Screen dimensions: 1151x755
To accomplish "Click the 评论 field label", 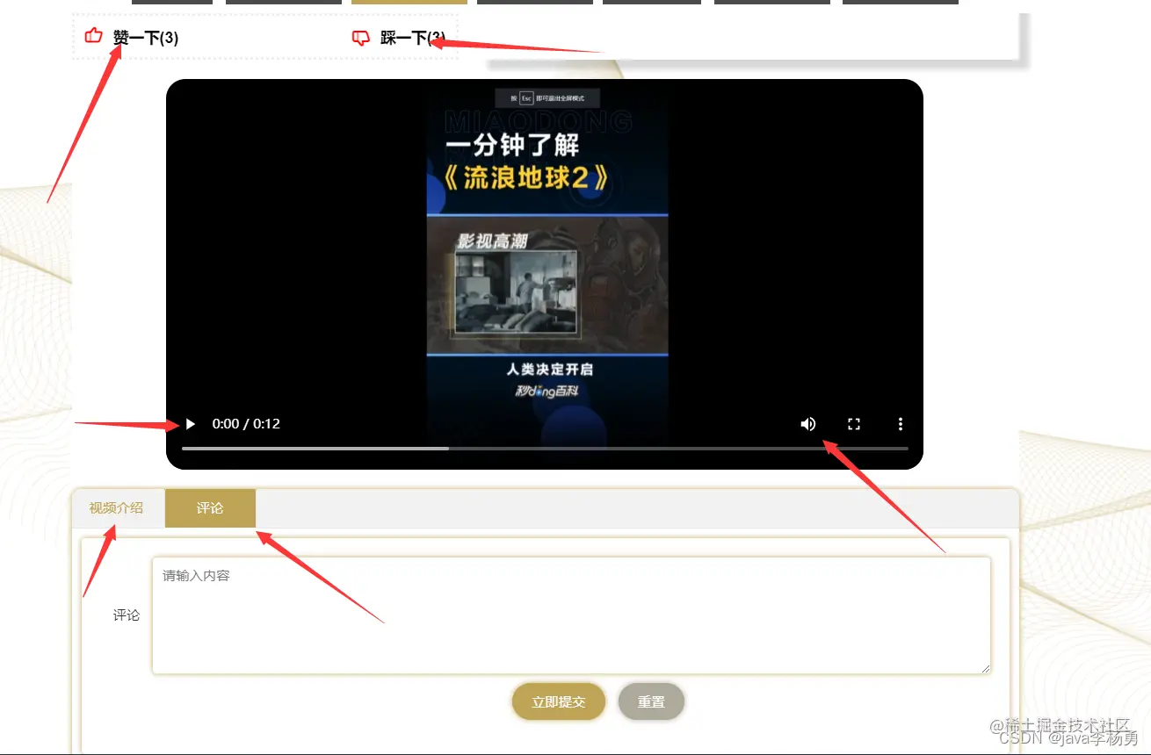I will click(x=127, y=615).
